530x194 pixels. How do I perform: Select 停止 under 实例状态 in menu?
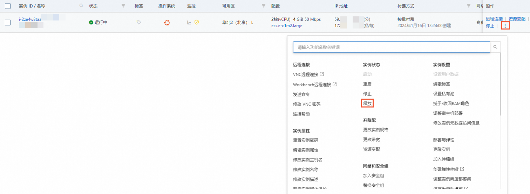367,94
